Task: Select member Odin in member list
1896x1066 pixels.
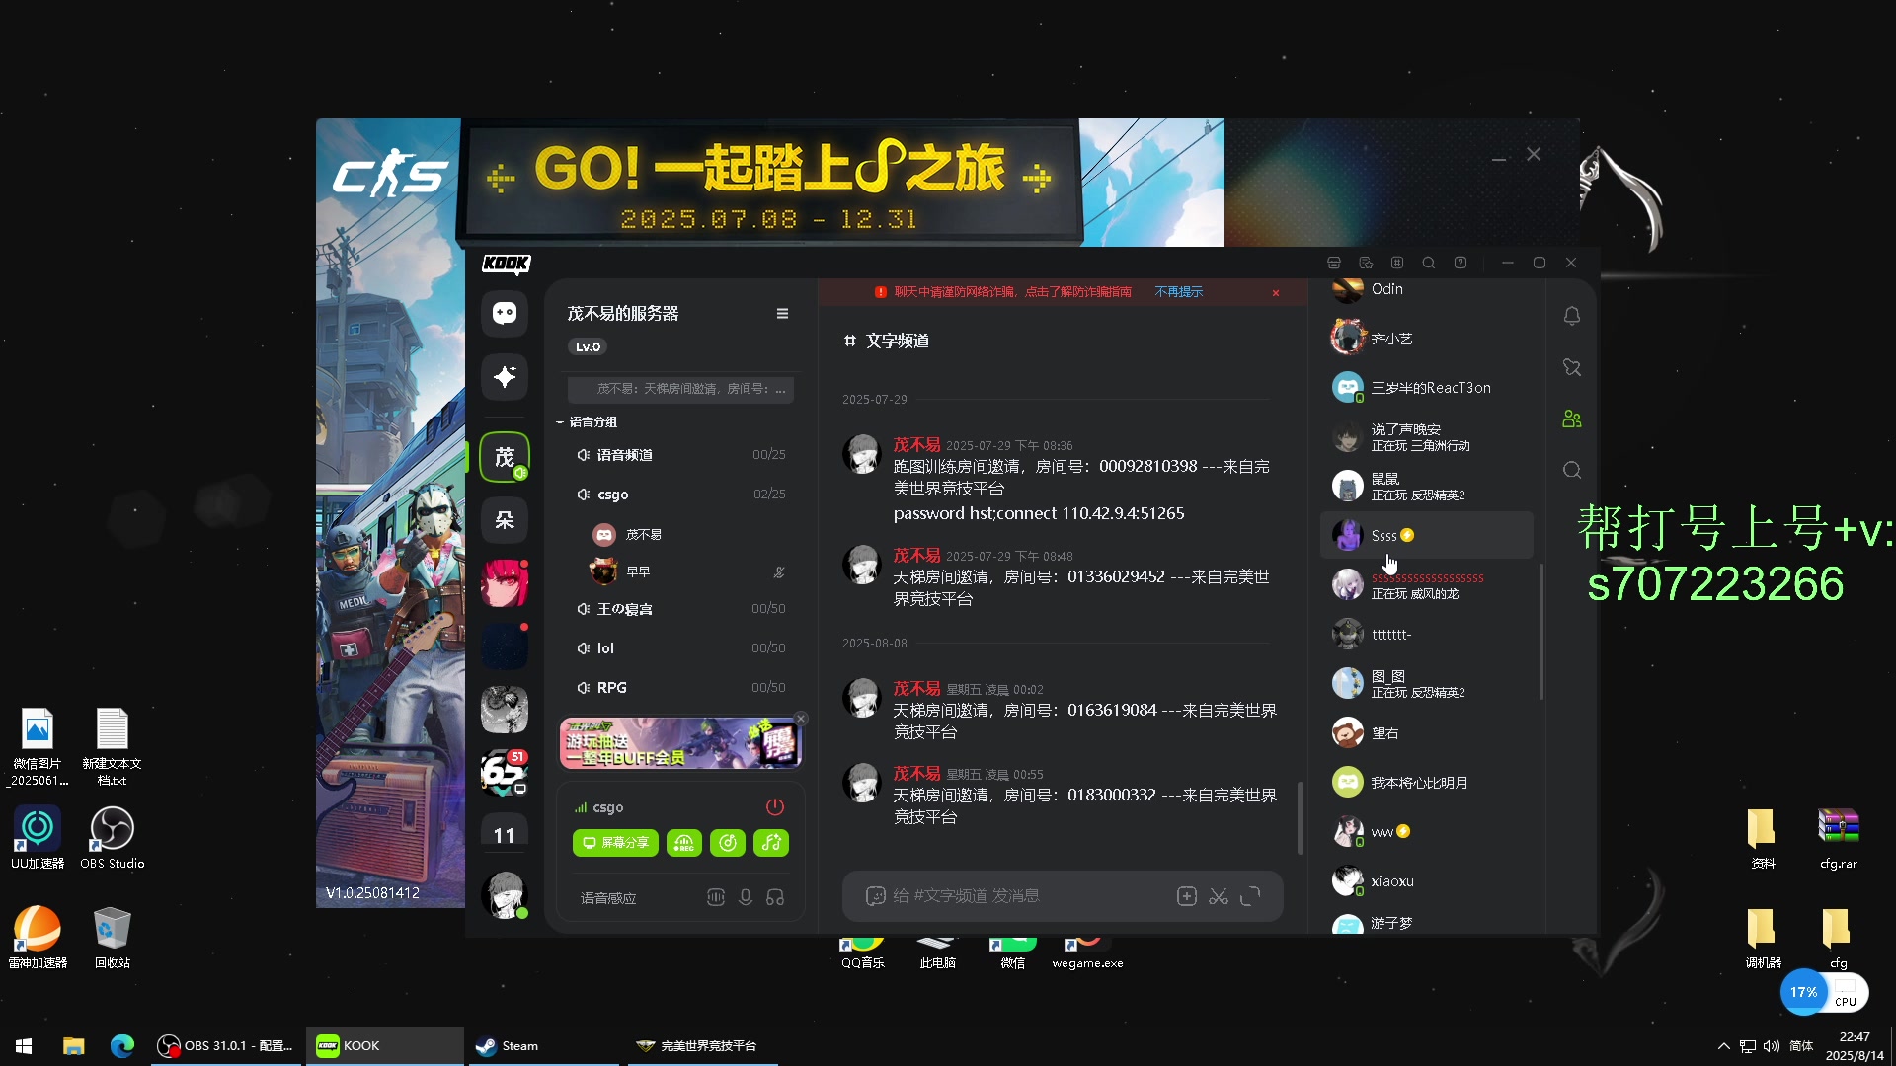Action: [x=1427, y=289]
